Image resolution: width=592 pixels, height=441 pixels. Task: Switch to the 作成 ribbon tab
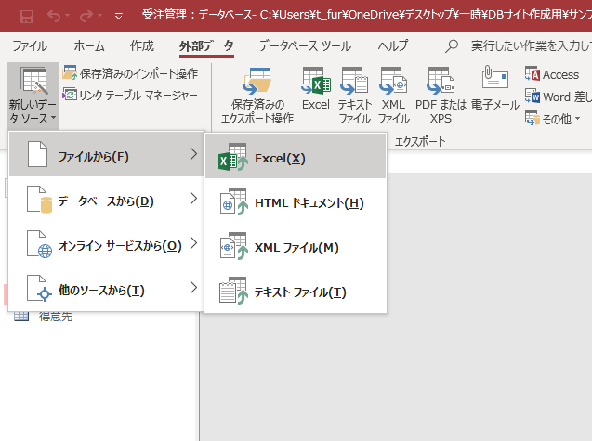[142, 45]
